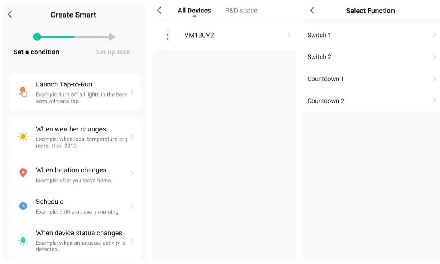Tap the red location pin icon
This screenshot has width=440, height=264.
click(23, 172)
